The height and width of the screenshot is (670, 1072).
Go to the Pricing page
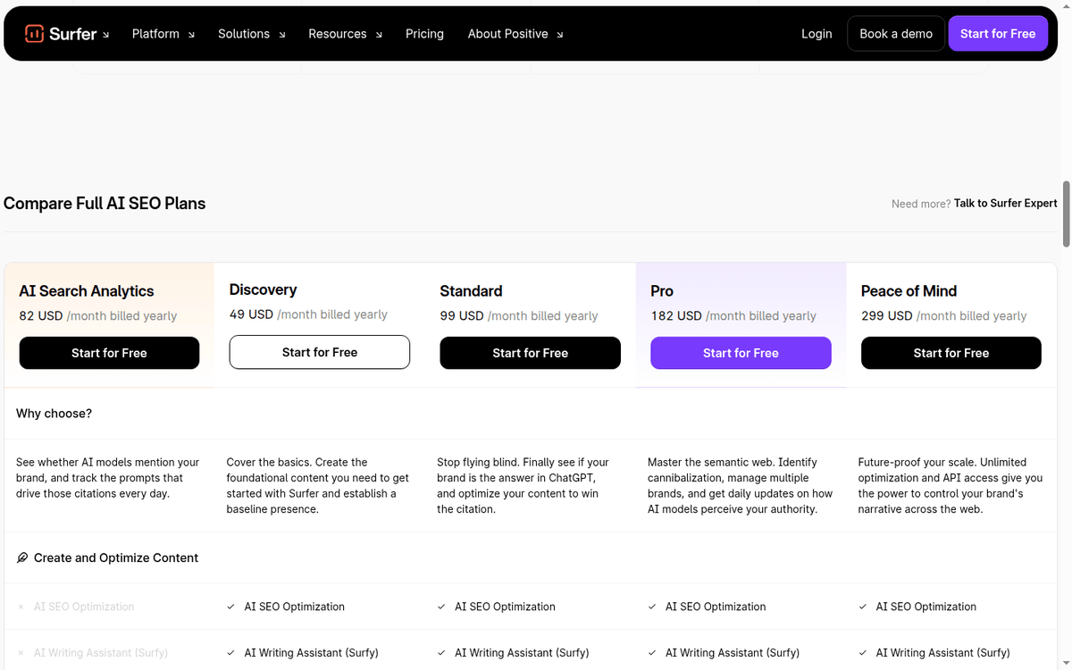click(424, 34)
